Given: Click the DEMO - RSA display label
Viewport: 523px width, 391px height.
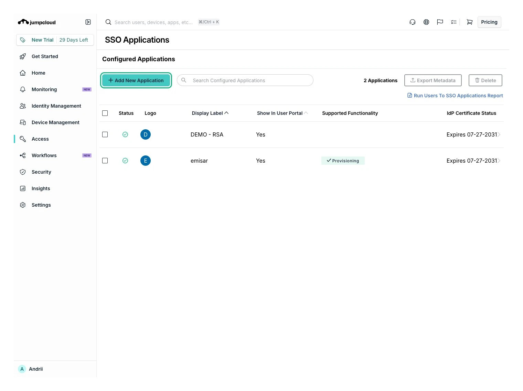Looking at the screenshot, I should (207, 134).
